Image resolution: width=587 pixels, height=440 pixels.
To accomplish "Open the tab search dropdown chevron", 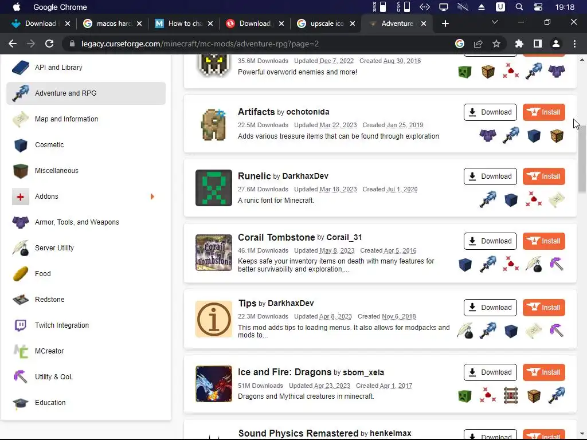I will coord(495,22).
